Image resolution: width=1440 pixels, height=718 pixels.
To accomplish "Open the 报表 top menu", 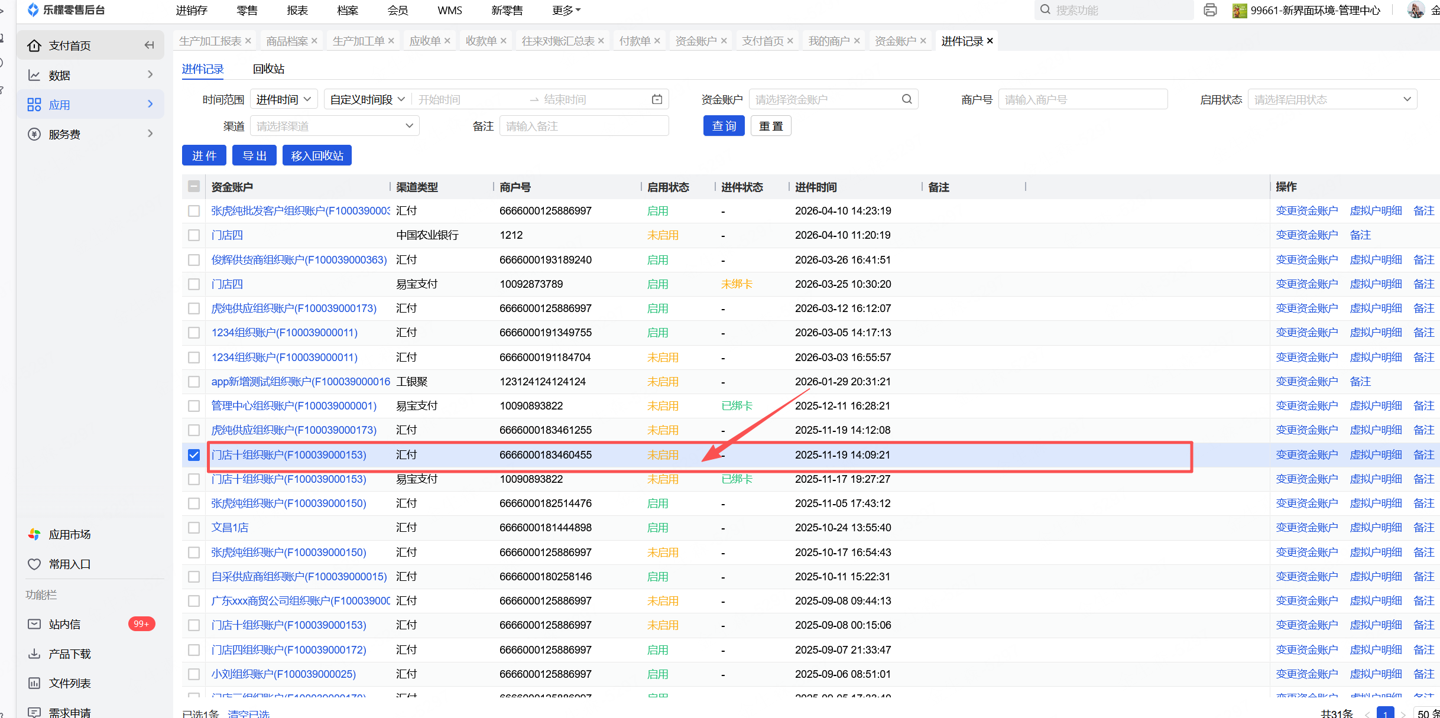I will [297, 10].
